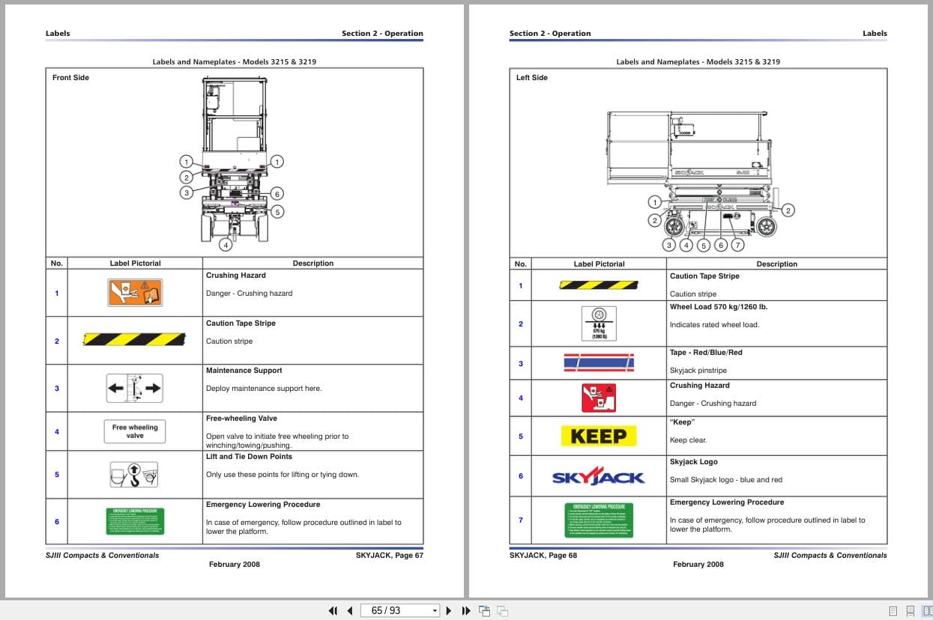Select the continuous page scrolling view icon
933x620 pixels.
tap(911, 610)
